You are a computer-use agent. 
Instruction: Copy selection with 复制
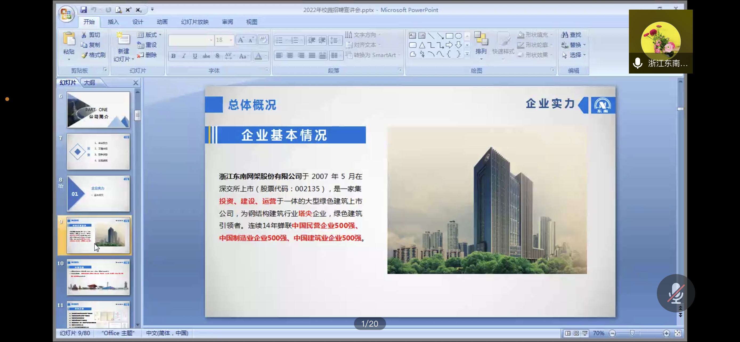[x=91, y=45]
